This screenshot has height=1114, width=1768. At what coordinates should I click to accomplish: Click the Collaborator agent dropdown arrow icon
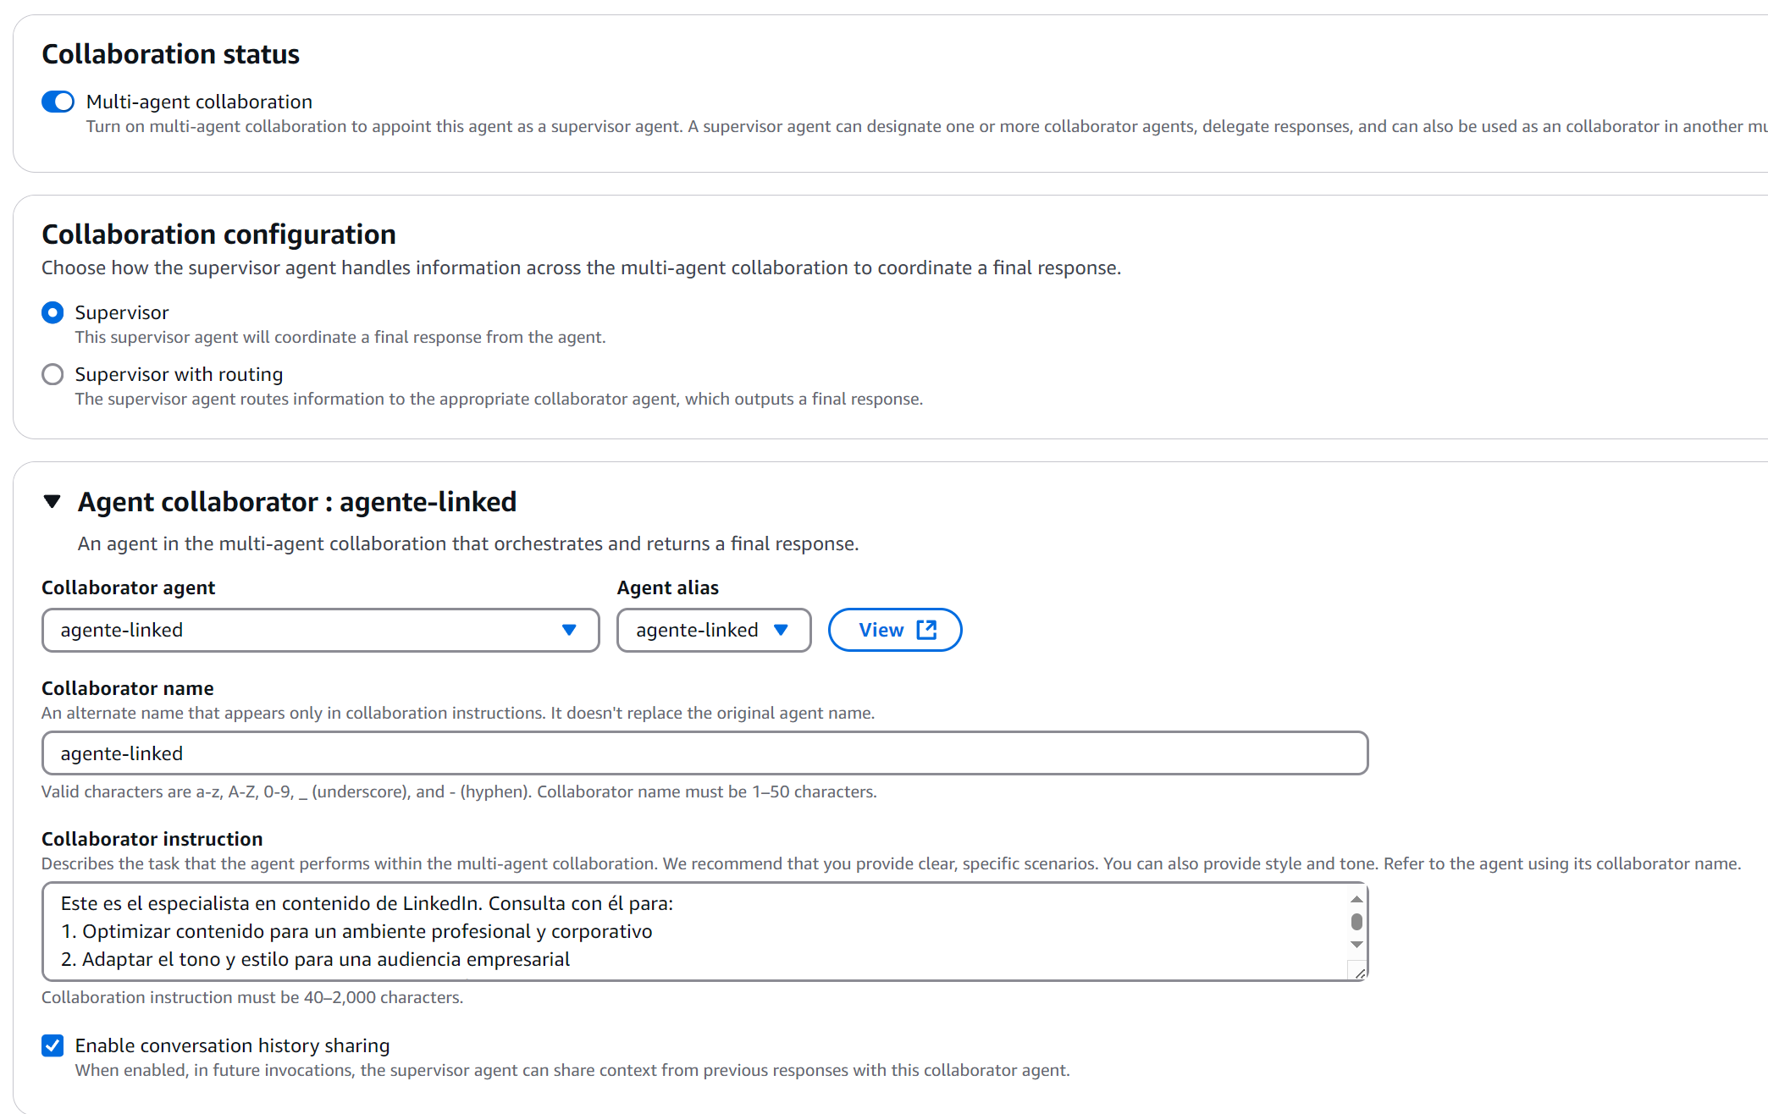[x=569, y=631]
